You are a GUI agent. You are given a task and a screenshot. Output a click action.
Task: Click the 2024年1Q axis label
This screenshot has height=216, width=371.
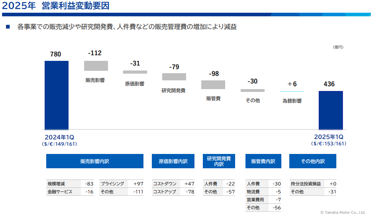(59, 137)
